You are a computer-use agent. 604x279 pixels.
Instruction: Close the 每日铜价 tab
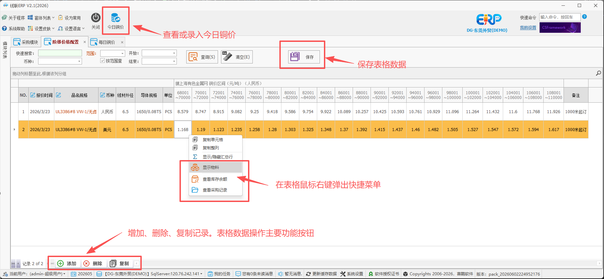click(122, 42)
